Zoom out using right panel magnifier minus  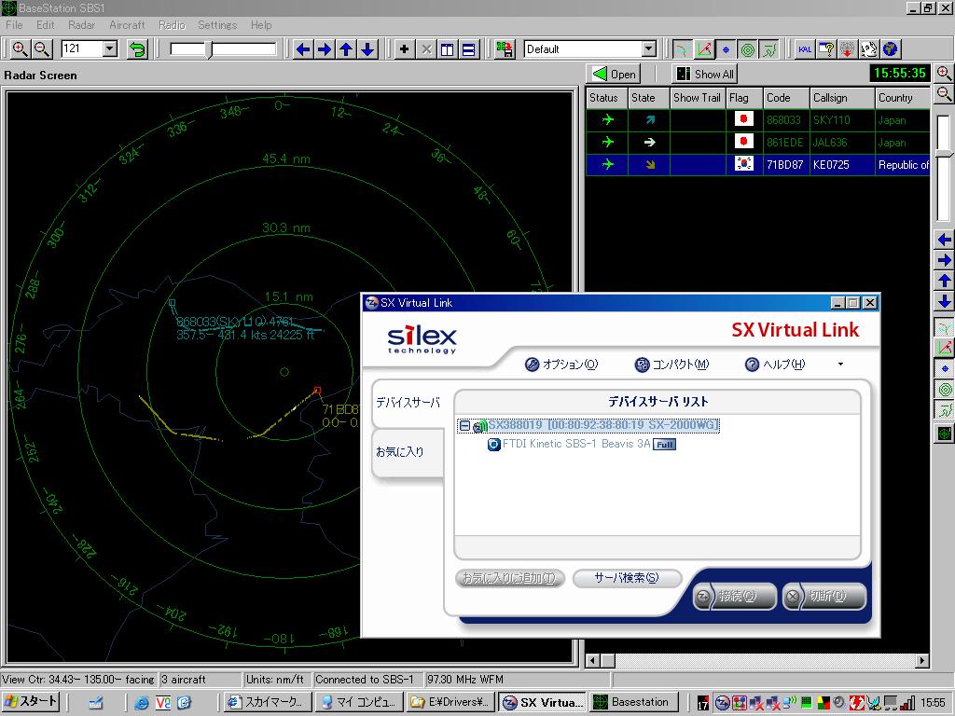coord(944,94)
